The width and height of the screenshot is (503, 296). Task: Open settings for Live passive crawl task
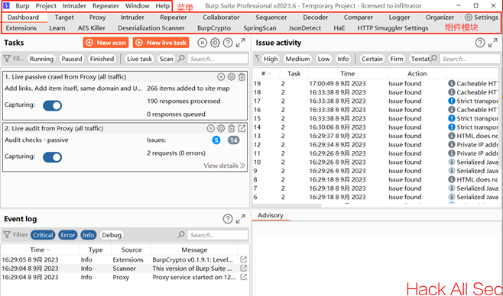coord(232,77)
